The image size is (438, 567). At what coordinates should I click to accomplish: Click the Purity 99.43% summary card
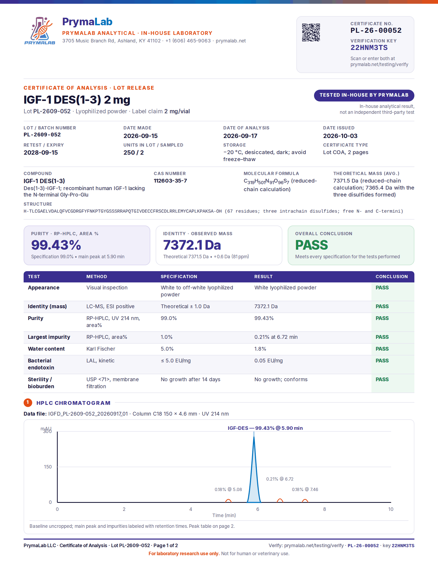87,245
